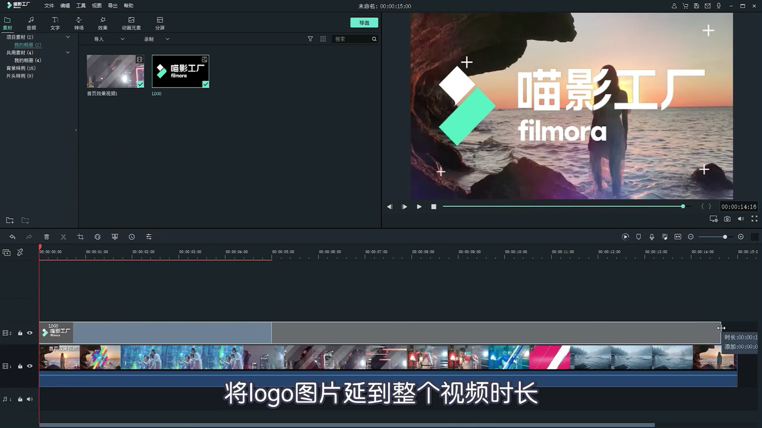
Task: Take a snapshot with the camera icon
Action: (727, 219)
